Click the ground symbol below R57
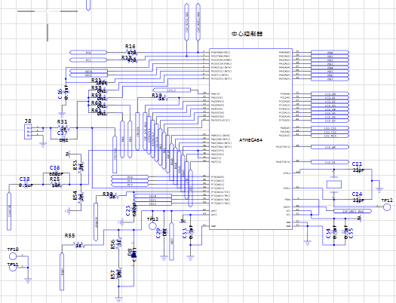The image size is (396, 303). pyautogui.click(x=118, y=299)
